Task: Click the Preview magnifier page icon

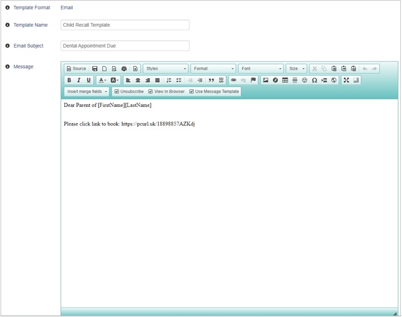Action: [115, 69]
